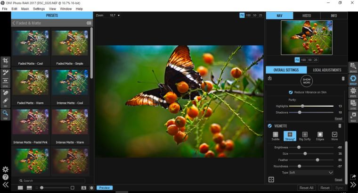Click the large thumbnail size icon
This screenshot has width=358, height=193.
coord(73,188)
